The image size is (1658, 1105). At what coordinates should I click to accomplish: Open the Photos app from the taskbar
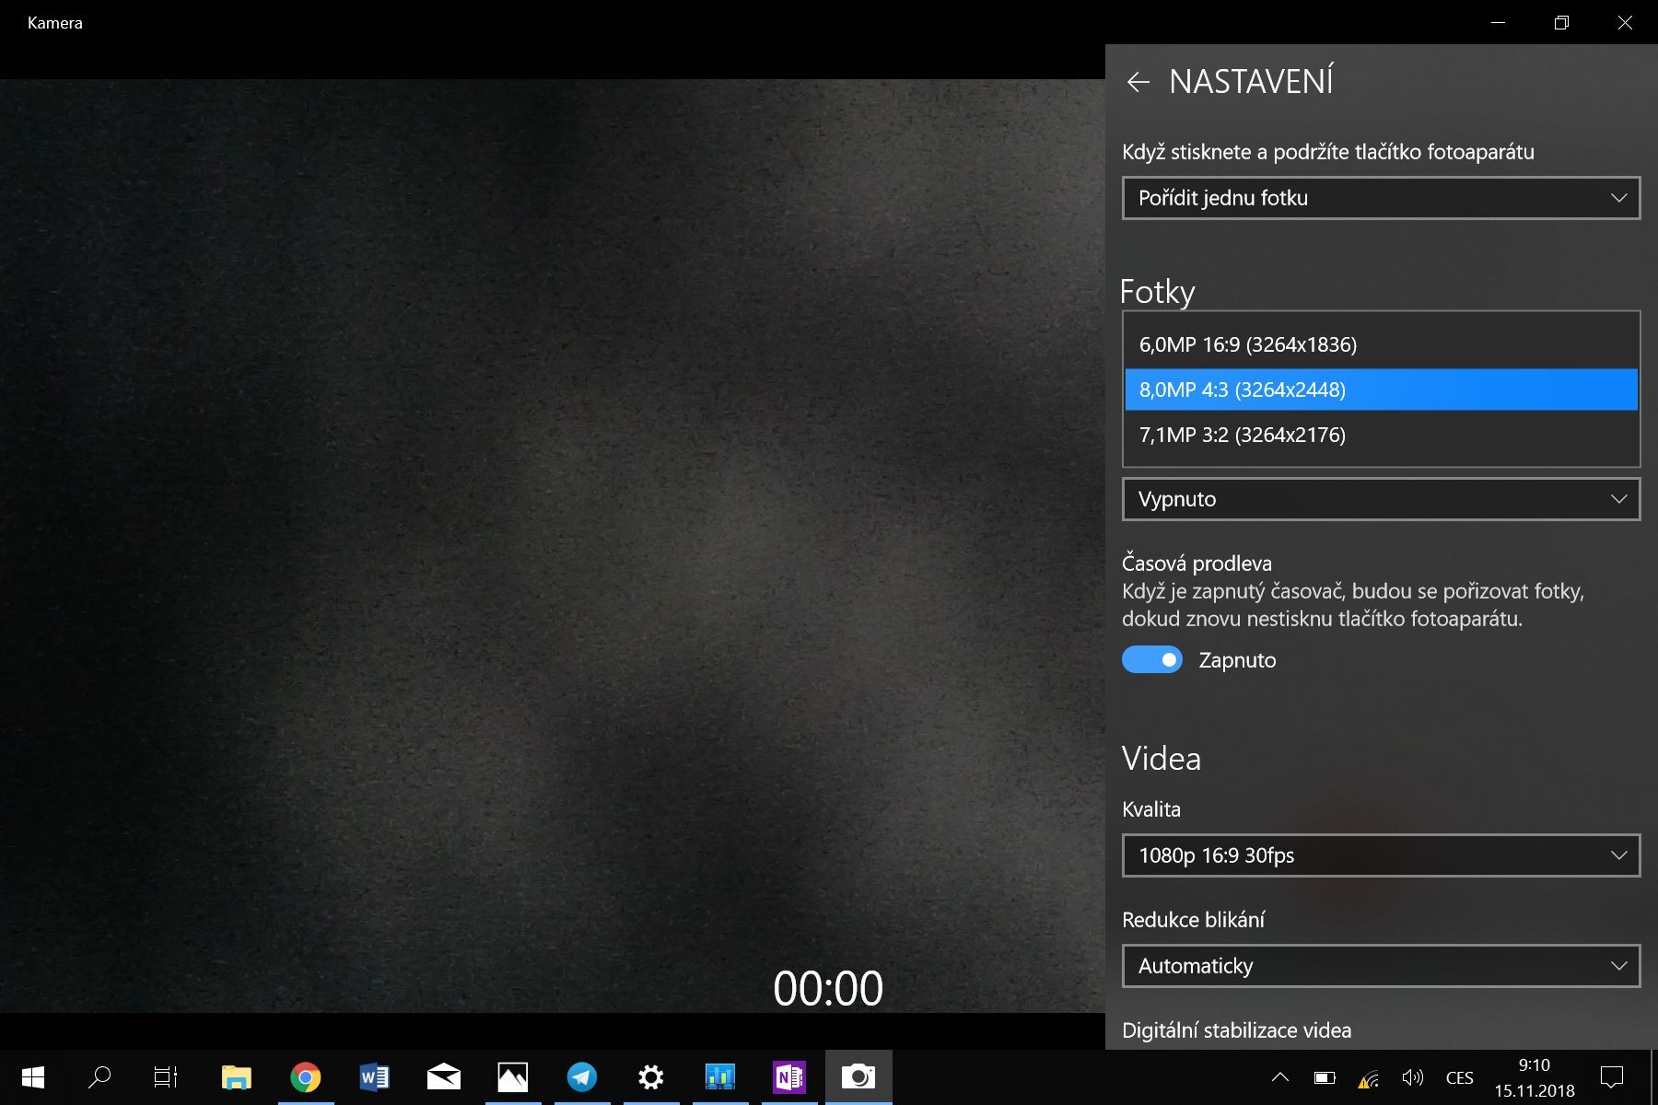(x=512, y=1076)
